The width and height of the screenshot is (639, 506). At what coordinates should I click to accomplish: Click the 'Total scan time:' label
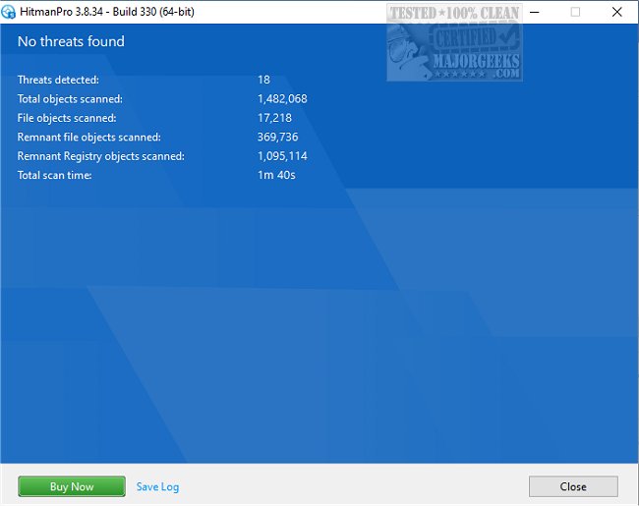tap(55, 176)
